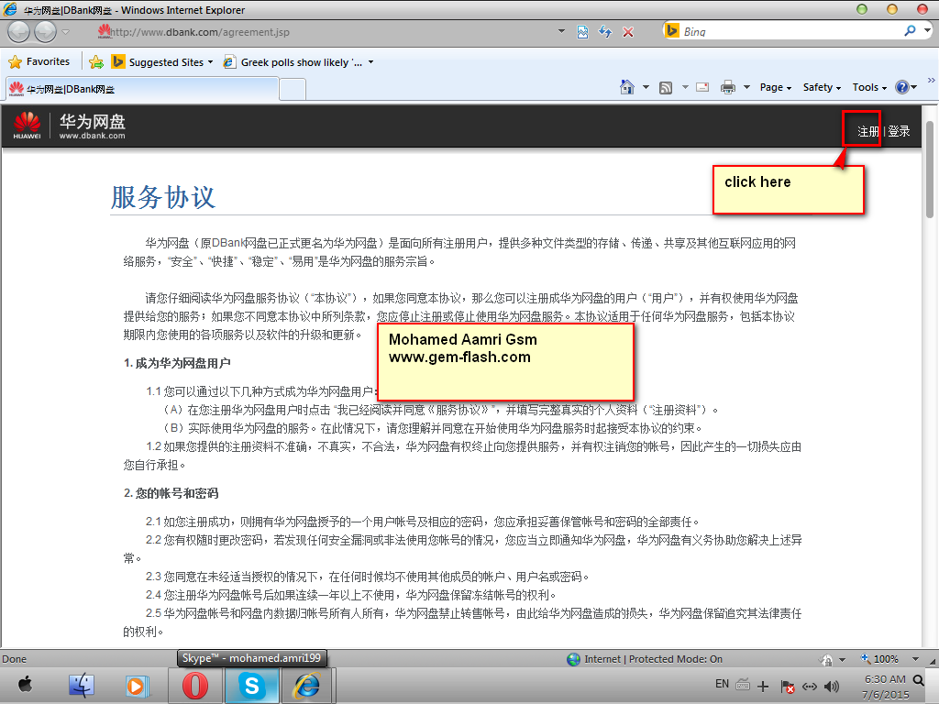939x704 pixels.
Task: Select the 华为网盘|DBank网盘 tab
Action: (x=142, y=89)
